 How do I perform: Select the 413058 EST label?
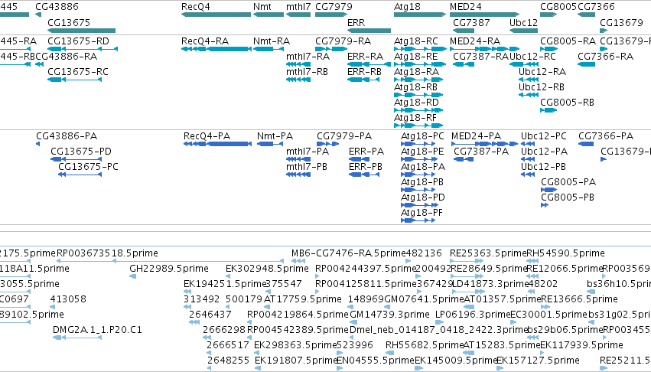coord(68,299)
